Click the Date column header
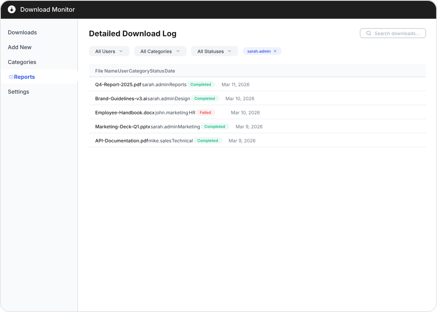This screenshot has height=312, width=437. click(x=170, y=71)
